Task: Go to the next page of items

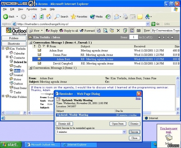Action: tap(168, 37)
